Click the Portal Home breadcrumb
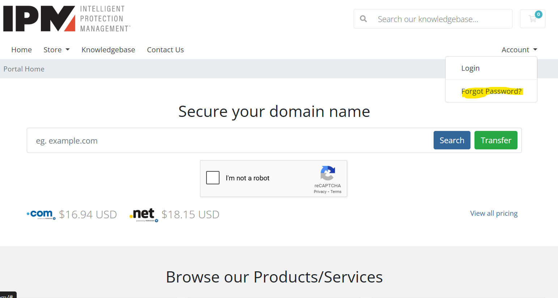558x298 pixels. 24,69
